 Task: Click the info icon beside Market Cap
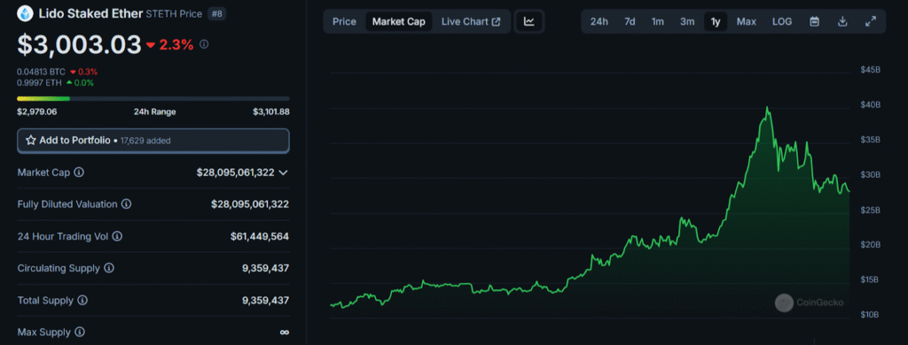79,172
